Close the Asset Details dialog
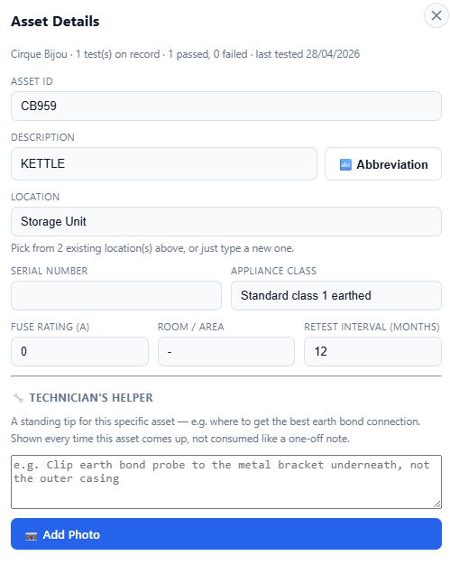Image resolution: width=450 pixels, height=565 pixels. point(436,15)
